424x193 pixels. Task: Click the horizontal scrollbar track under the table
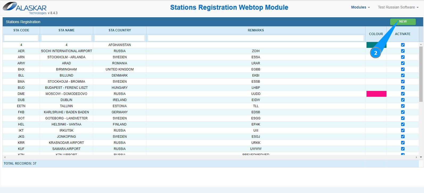click(x=211, y=157)
